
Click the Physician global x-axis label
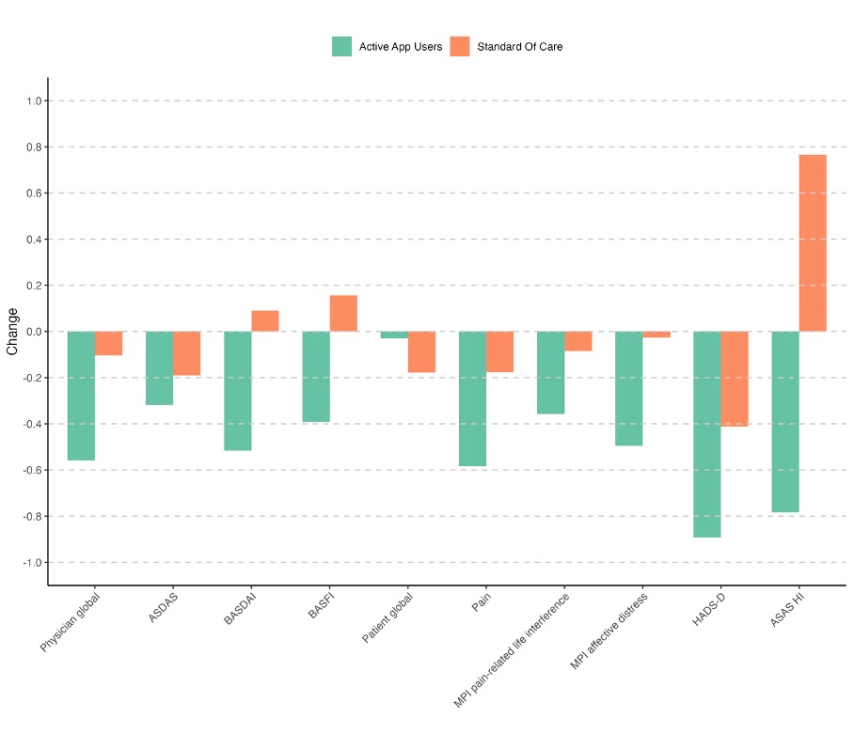pos(71,622)
